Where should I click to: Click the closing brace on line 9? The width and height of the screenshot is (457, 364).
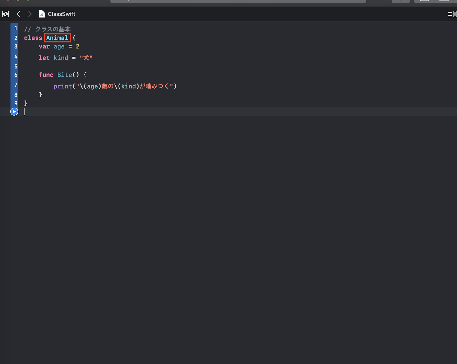(26, 103)
